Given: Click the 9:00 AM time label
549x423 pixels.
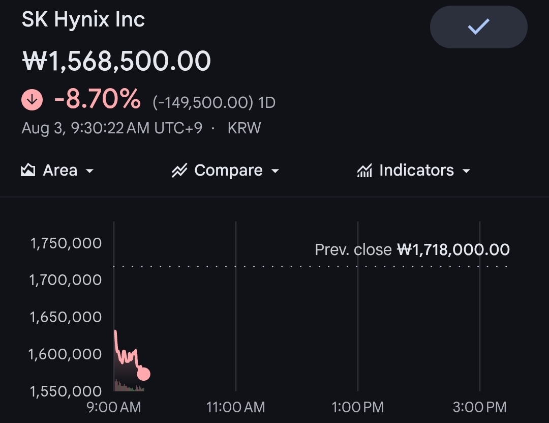Looking at the screenshot, I should pyautogui.click(x=114, y=408).
